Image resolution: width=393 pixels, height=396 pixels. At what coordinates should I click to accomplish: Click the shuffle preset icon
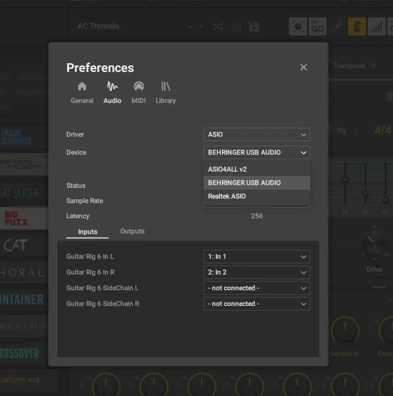tap(218, 26)
